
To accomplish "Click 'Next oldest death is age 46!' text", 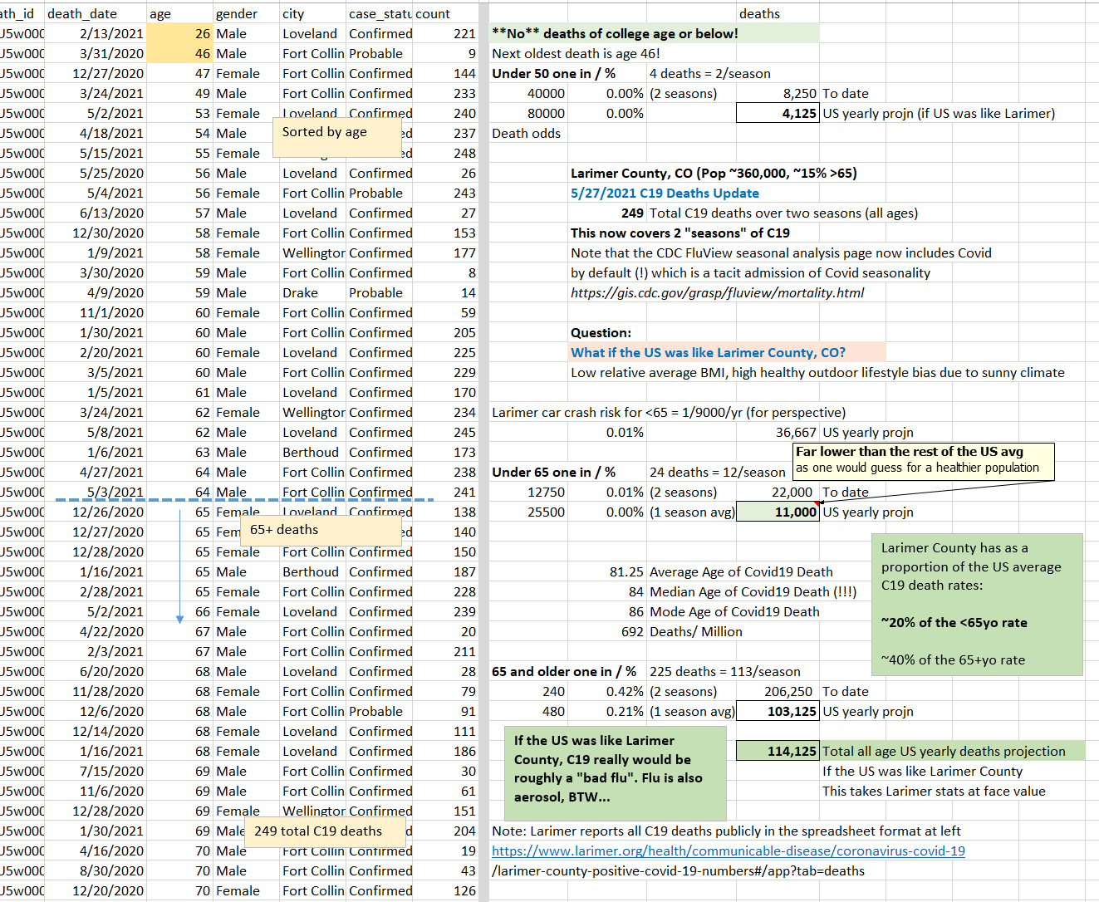I will [576, 53].
